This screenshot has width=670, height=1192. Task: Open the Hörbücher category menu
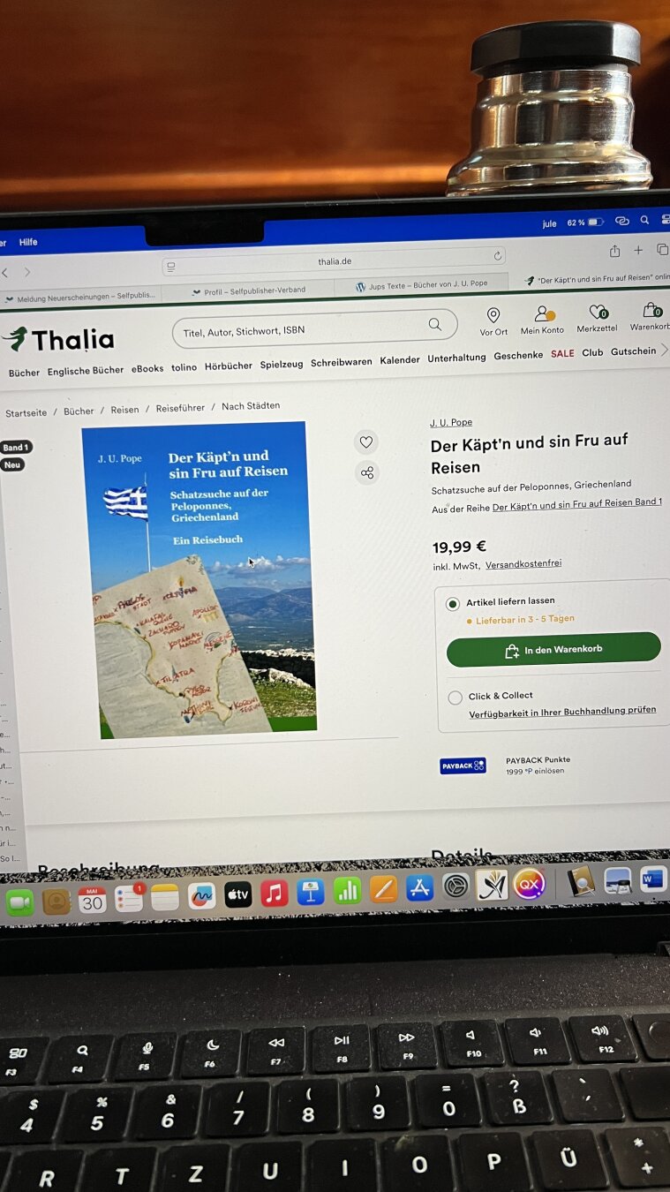(x=229, y=366)
